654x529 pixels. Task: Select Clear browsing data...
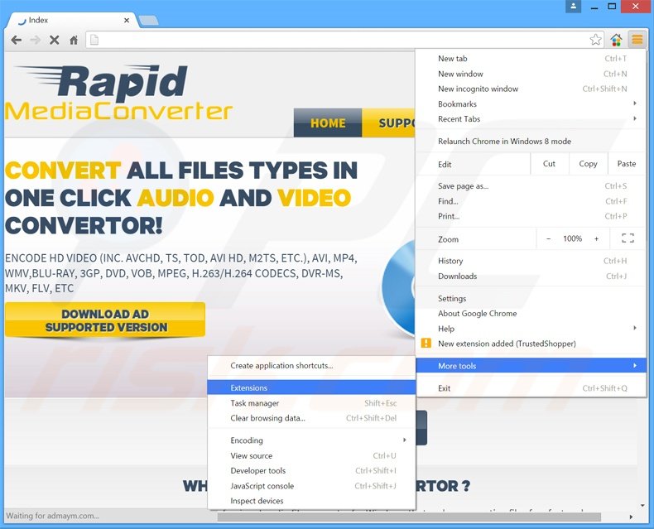tap(311, 418)
